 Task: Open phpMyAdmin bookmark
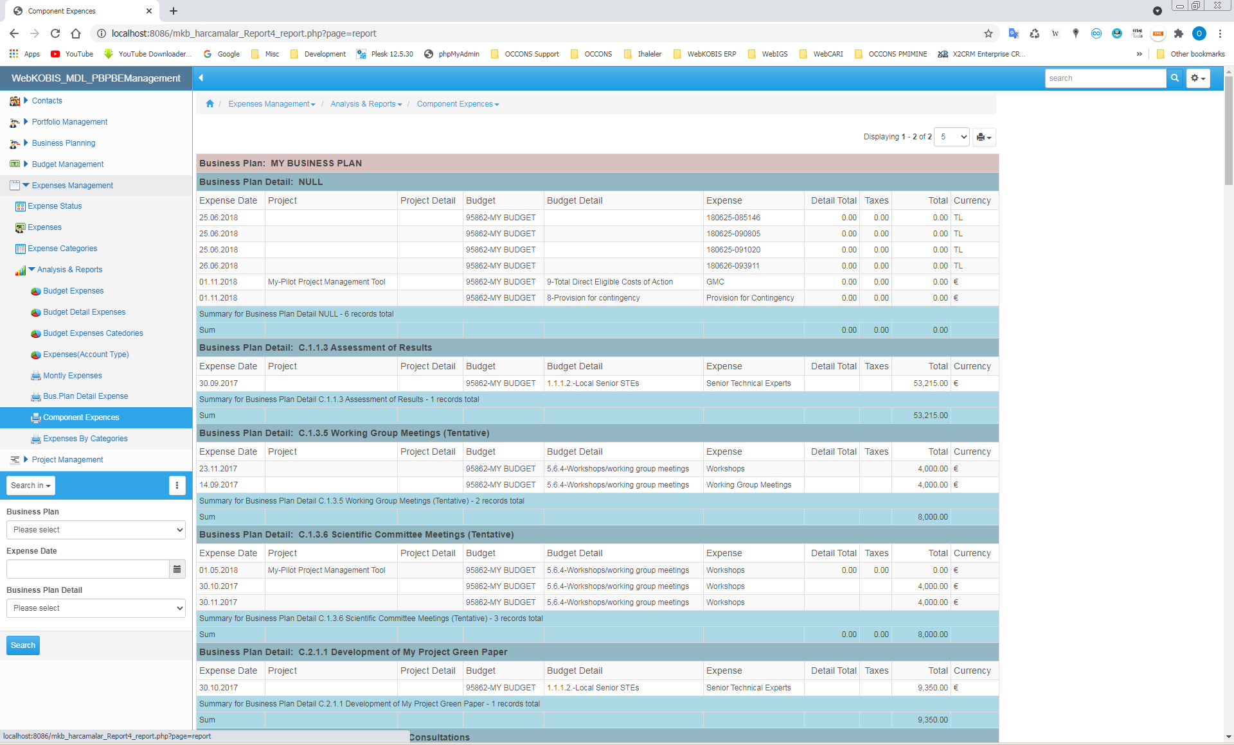point(452,54)
